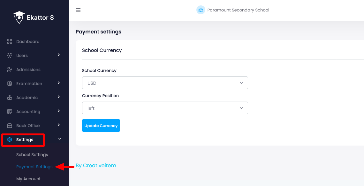Click the Users sidebar icon
The width and height of the screenshot is (364, 186).
10,55
